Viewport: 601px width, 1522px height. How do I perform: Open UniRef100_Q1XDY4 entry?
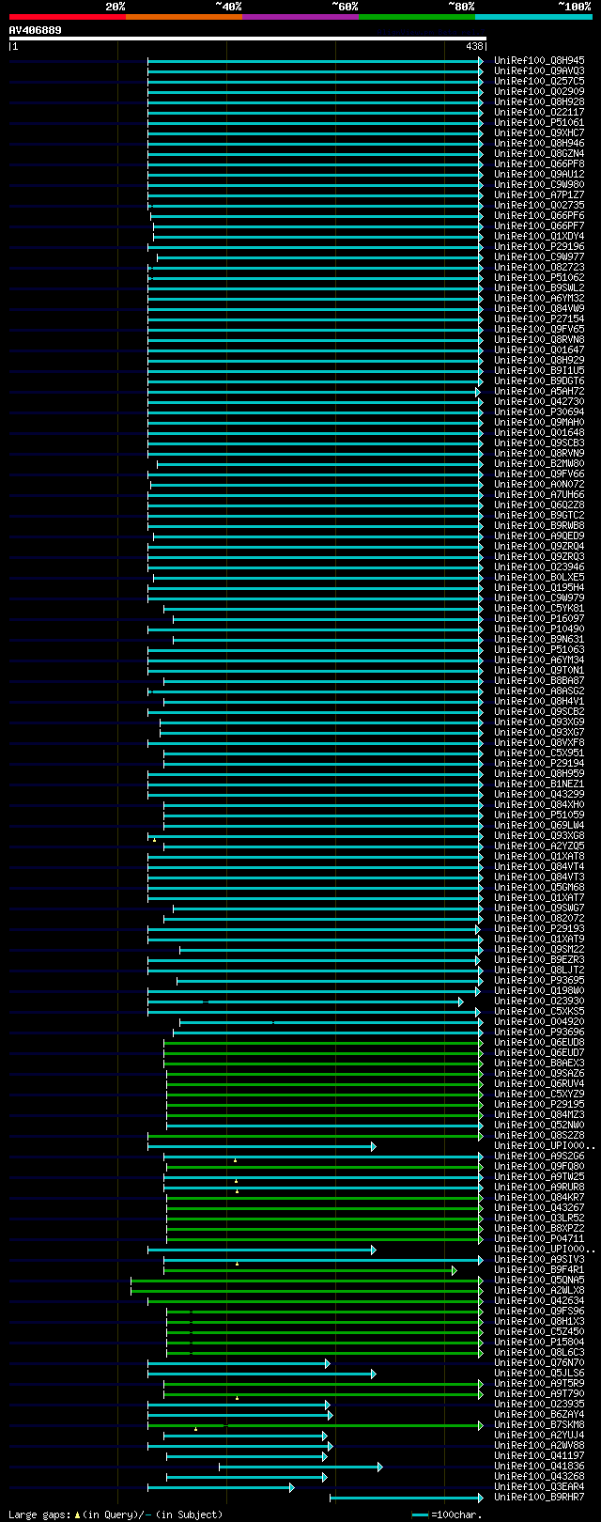pos(539,237)
